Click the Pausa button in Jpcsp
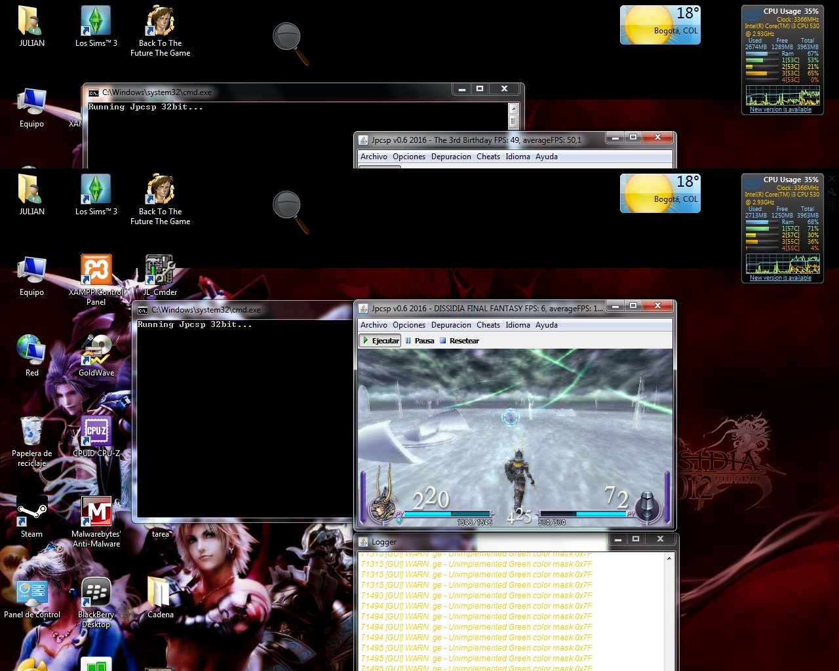Screen dimensions: 839x671 pos(419,341)
